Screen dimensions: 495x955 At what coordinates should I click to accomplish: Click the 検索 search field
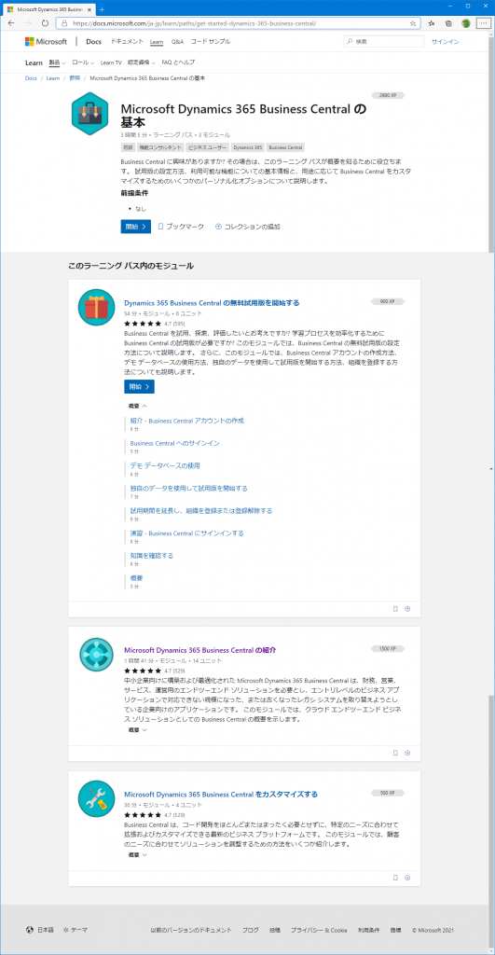pyautogui.click(x=383, y=41)
